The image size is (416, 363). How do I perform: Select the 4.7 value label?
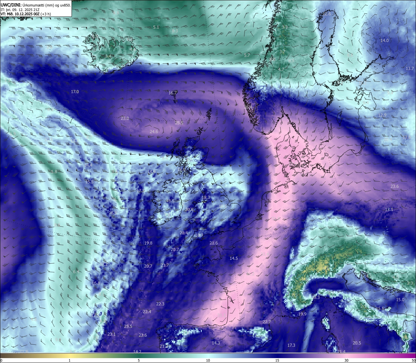point(281,69)
